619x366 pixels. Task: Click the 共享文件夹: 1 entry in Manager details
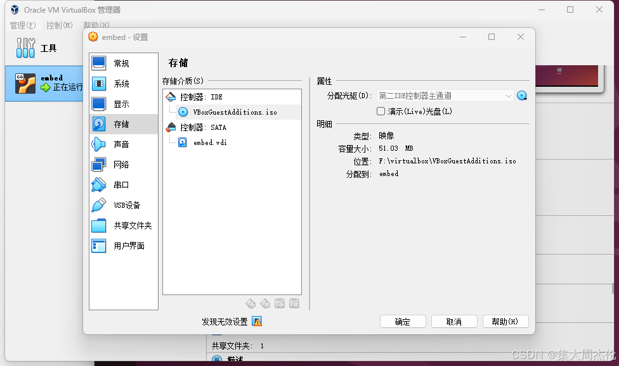[238, 346]
